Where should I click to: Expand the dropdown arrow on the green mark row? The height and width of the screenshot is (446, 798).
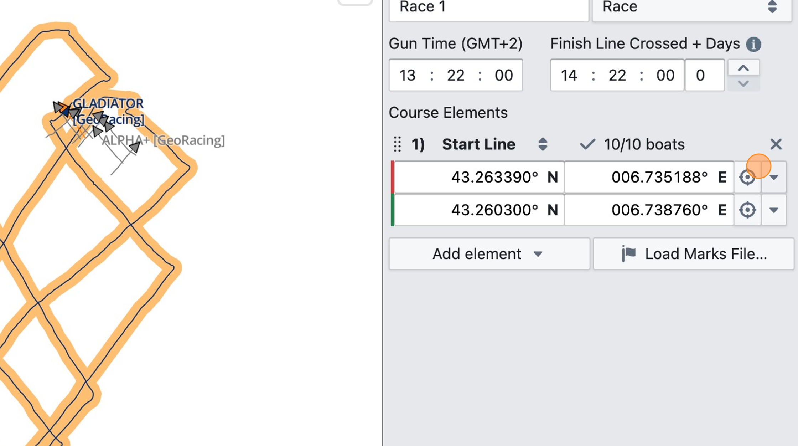pos(774,210)
